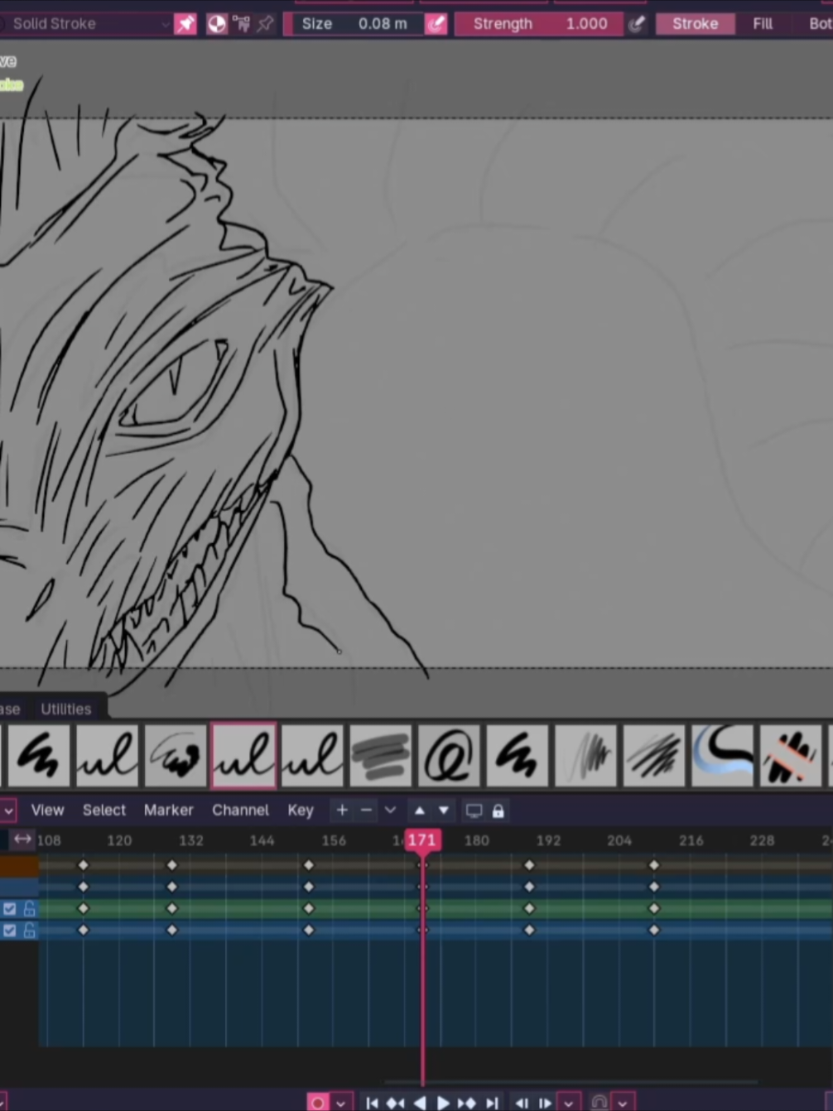Click the material sphere icon in header

(216, 24)
